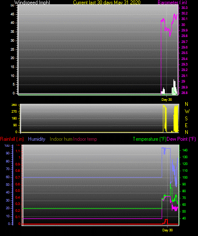This screenshot has height=236, width=198.
Task: Click the red rainfall bump near Day 30
Action: click(x=166, y=222)
